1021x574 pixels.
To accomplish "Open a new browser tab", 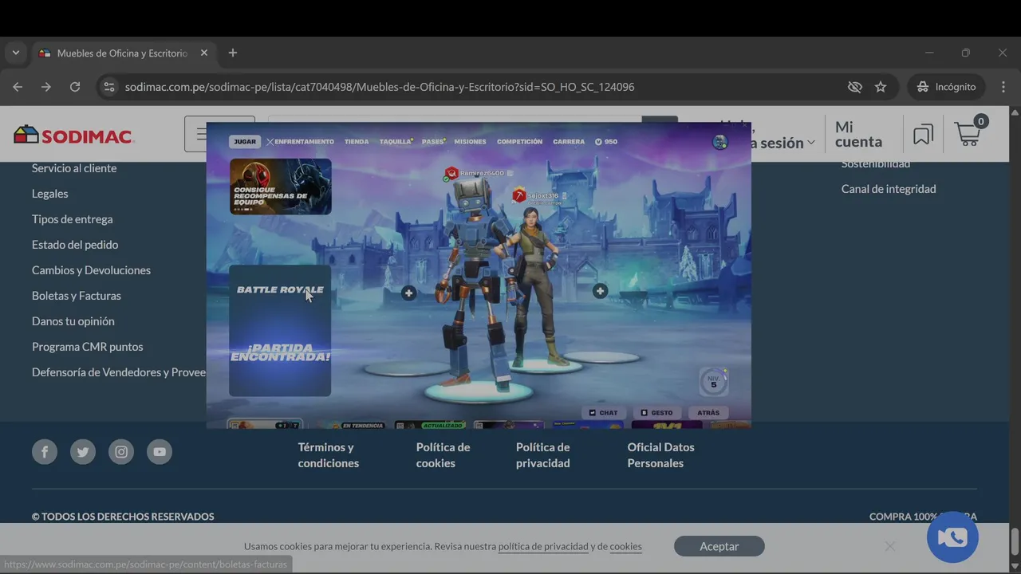I will 233,53.
